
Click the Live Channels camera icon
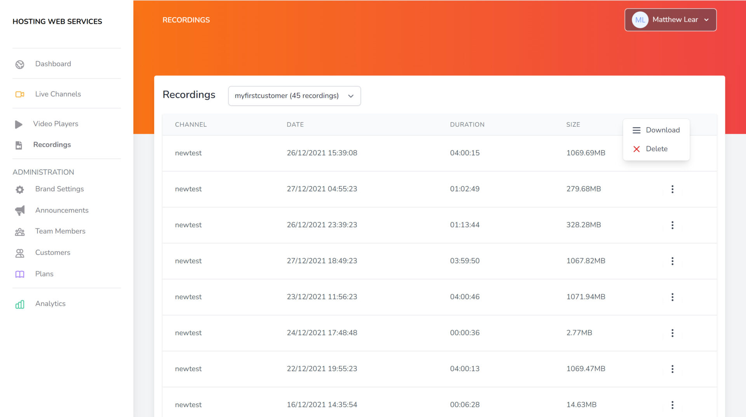20,94
